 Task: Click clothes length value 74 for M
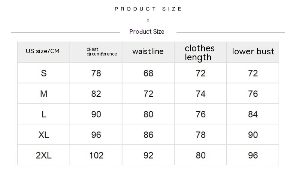[200, 94]
